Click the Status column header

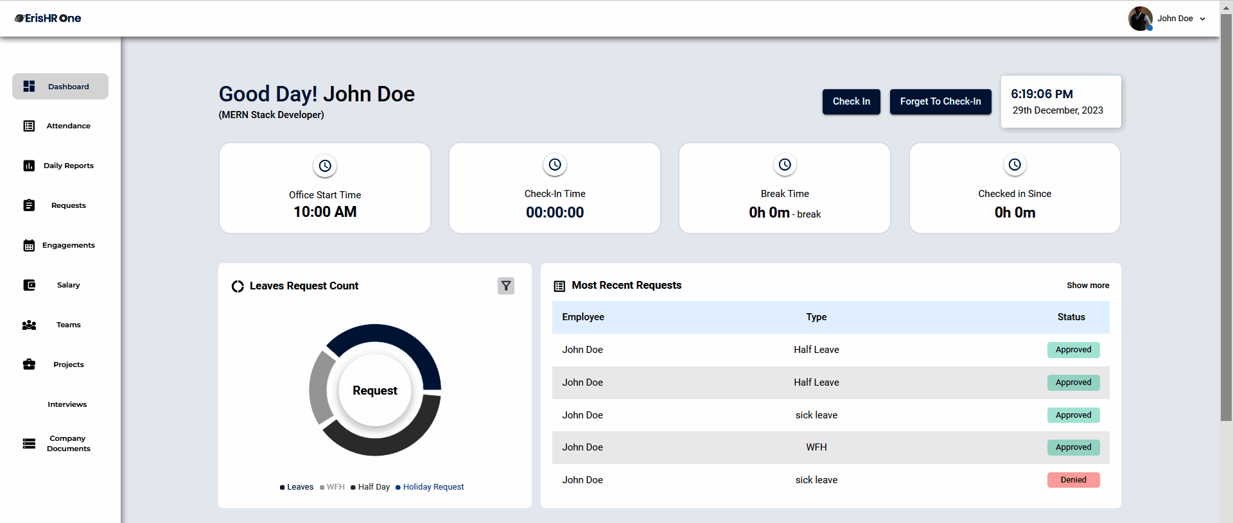[1071, 317]
